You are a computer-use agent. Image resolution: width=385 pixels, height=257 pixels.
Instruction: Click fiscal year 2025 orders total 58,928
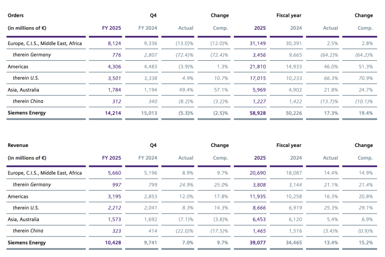(x=258, y=113)
